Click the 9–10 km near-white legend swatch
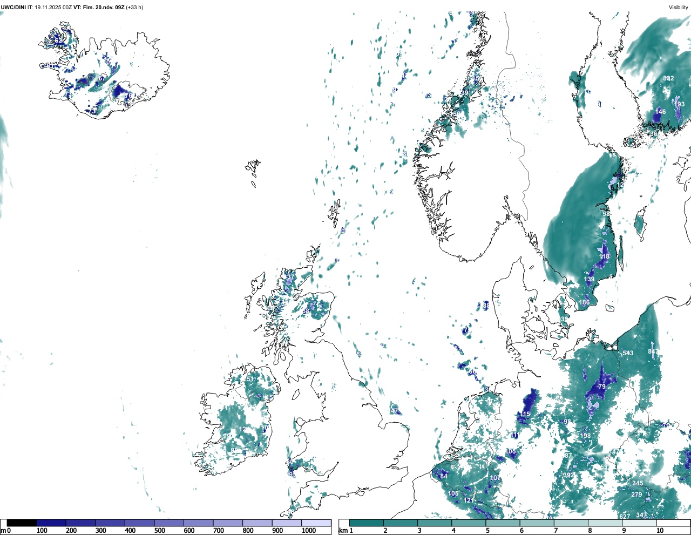Image resolution: width=691 pixels, height=535 pixels. click(640, 523)
